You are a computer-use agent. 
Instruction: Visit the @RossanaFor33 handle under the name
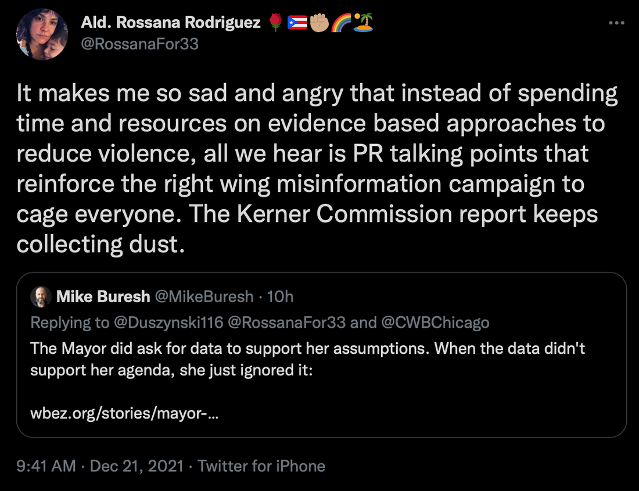(x=140, y=44)
